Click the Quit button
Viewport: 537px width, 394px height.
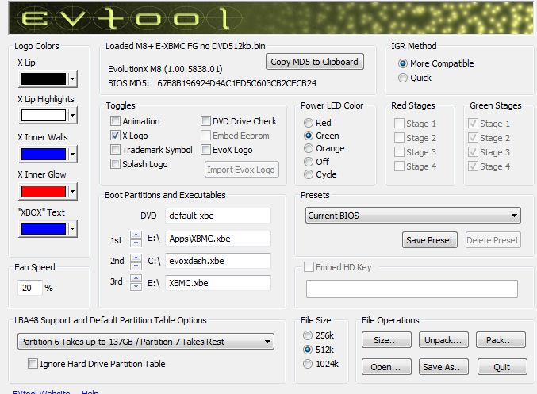(x=502, y=367)
